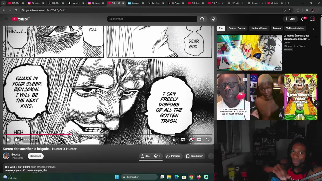Install app icon in address bar
The width and height of the screenshot is (322, 181).
[x=284, y=10]
